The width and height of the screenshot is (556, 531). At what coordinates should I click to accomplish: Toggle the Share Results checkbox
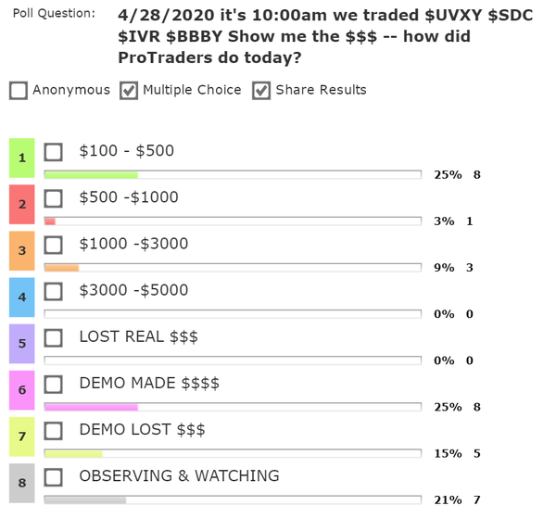[x=261, y=91]
